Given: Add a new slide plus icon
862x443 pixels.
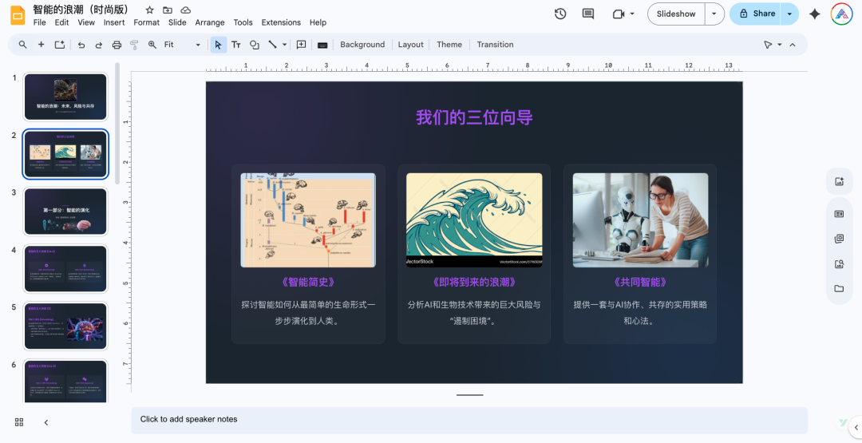Looking at the screenshot, I should tap(41, 45).
